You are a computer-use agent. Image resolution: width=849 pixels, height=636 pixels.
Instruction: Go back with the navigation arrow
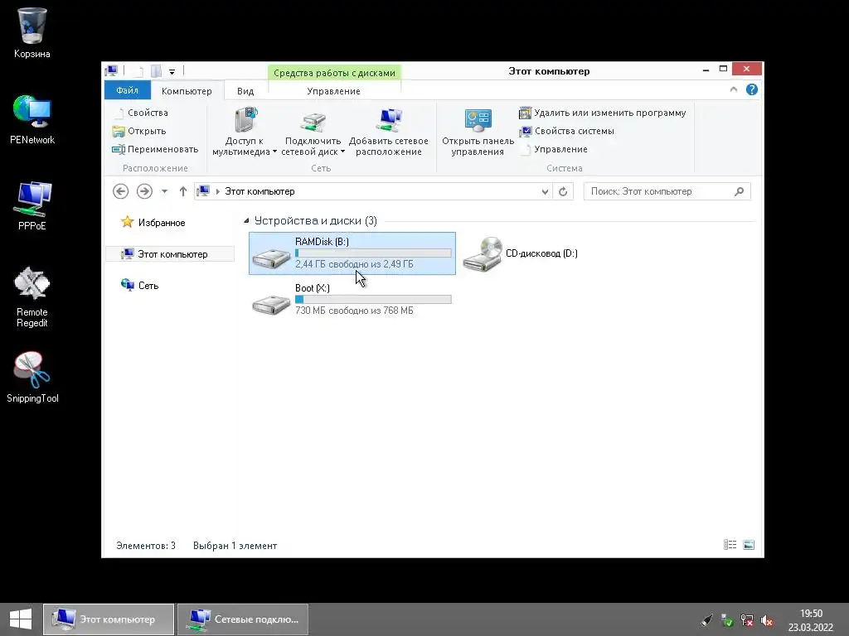point(121,191)
